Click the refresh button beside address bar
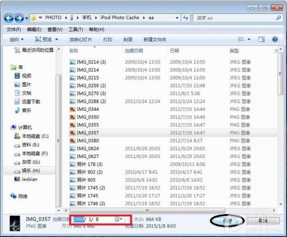 (x=186, y=18)
